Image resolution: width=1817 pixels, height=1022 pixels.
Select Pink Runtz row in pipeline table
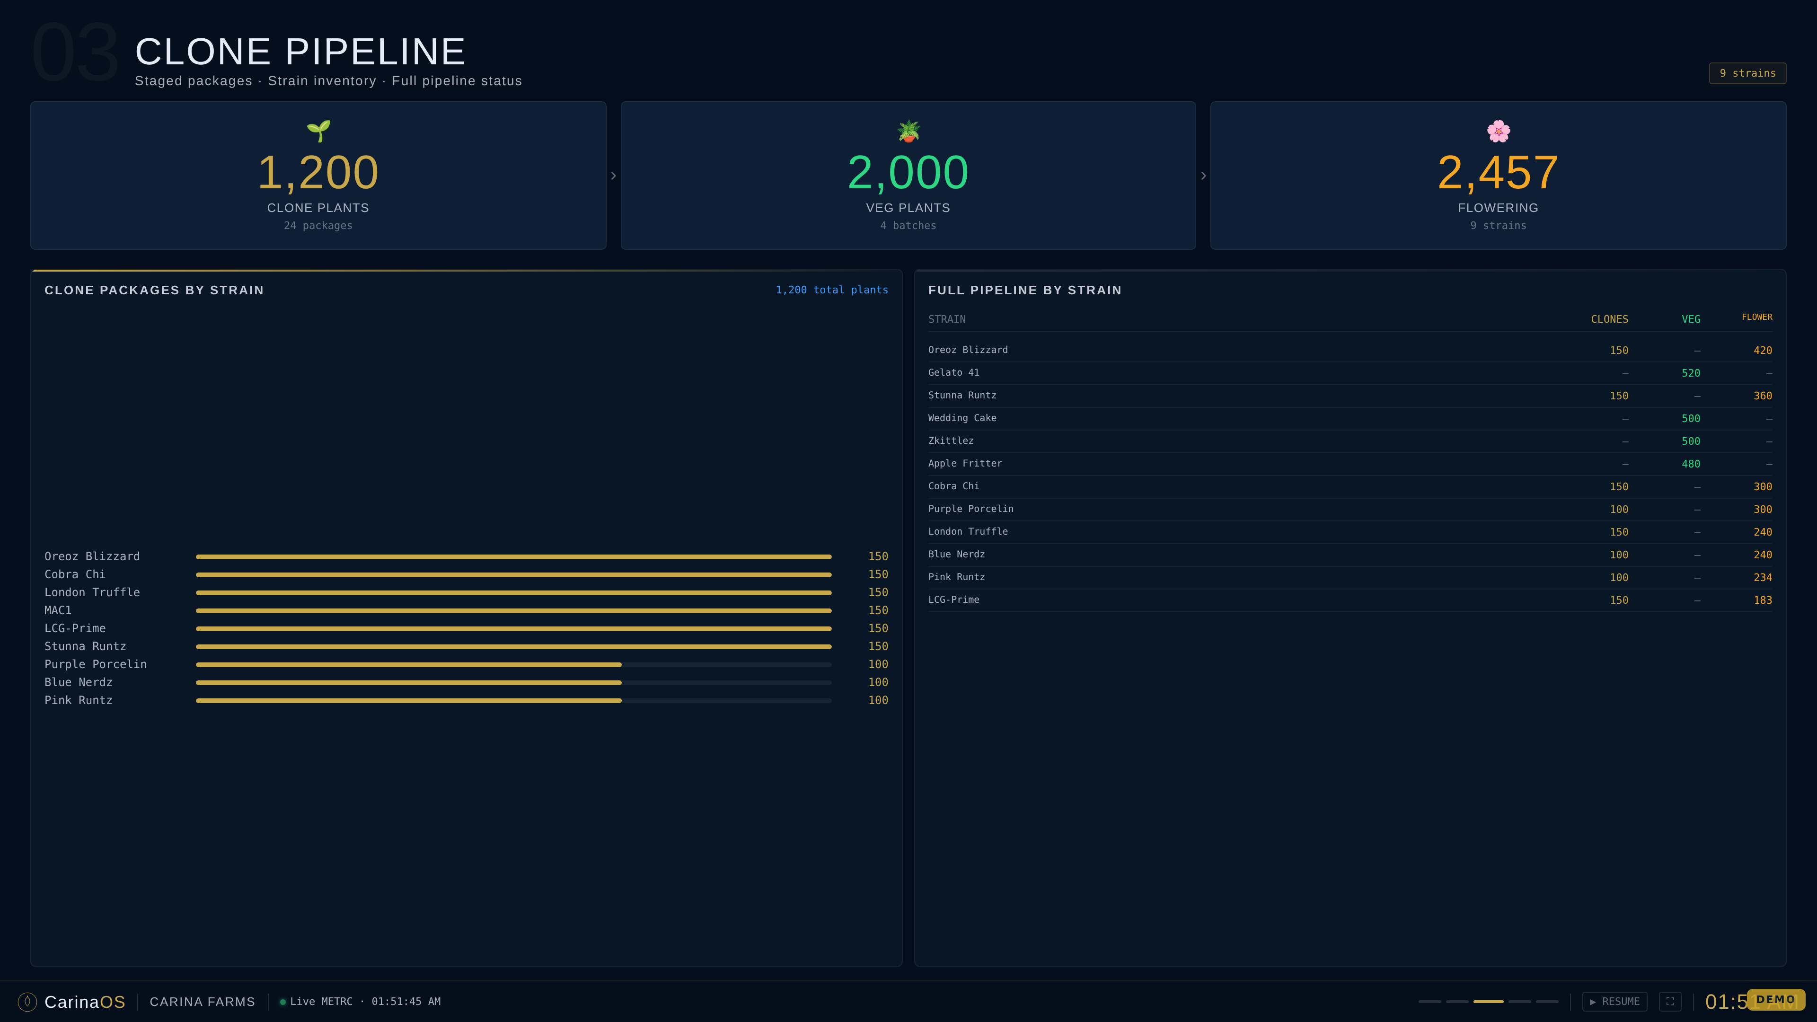pos(1350,577)
